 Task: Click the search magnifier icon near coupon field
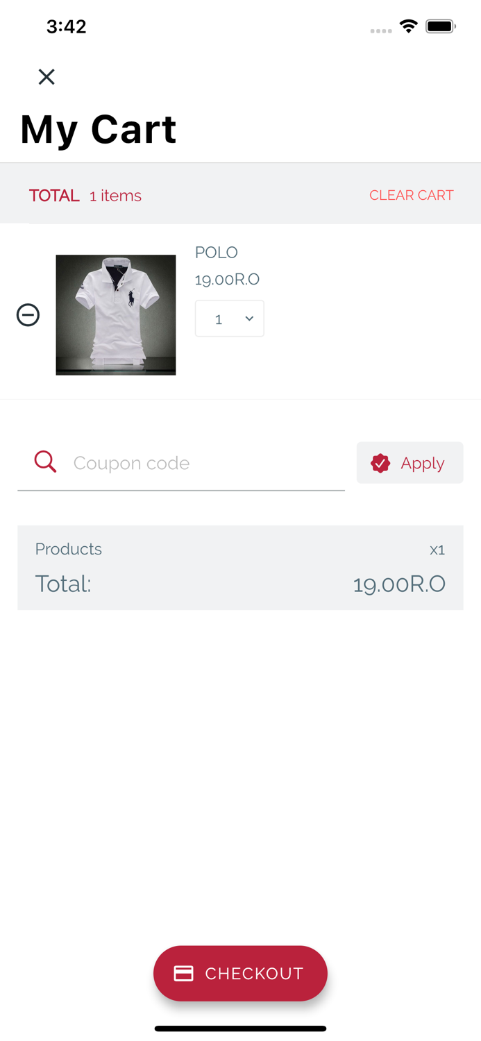[x=44, y=461]
